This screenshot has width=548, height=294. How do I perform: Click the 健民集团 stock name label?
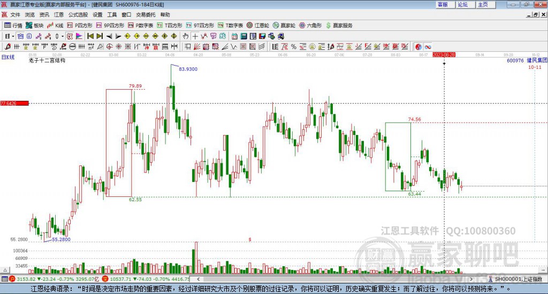tap(537, 61)
